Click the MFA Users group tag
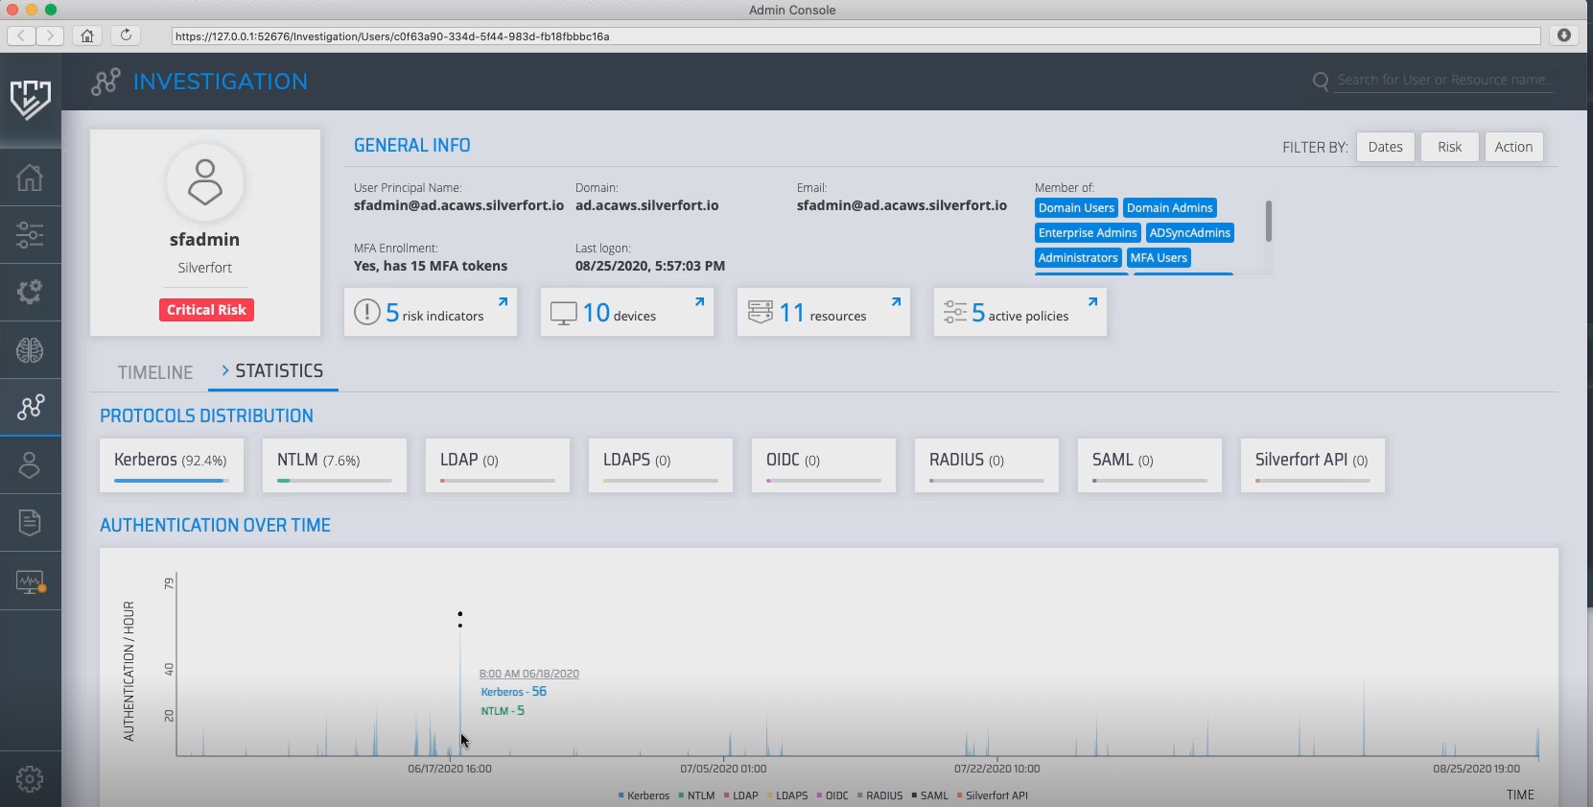This screenshot has height=807, width=1593. pos(1159,258)
